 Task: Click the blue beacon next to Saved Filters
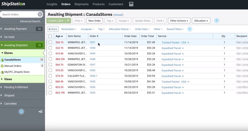coord(190,29)
